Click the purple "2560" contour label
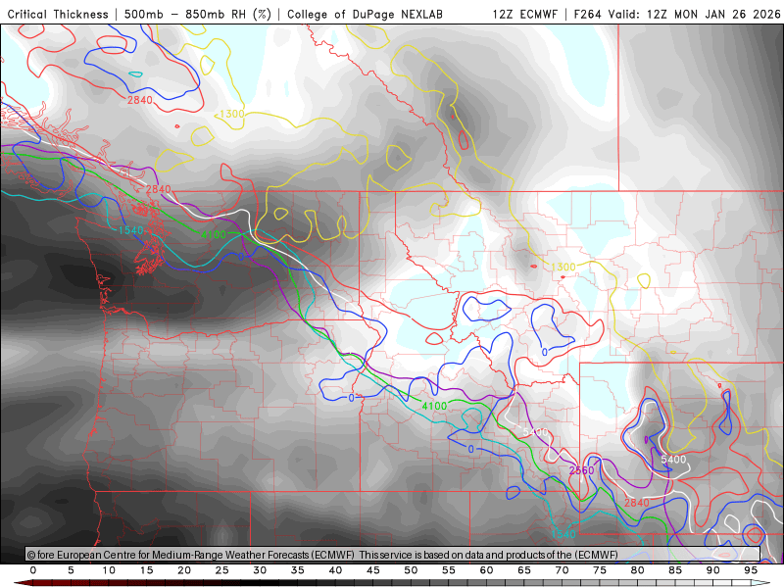Viewport: 784px width, 588px height. (581, 470)
